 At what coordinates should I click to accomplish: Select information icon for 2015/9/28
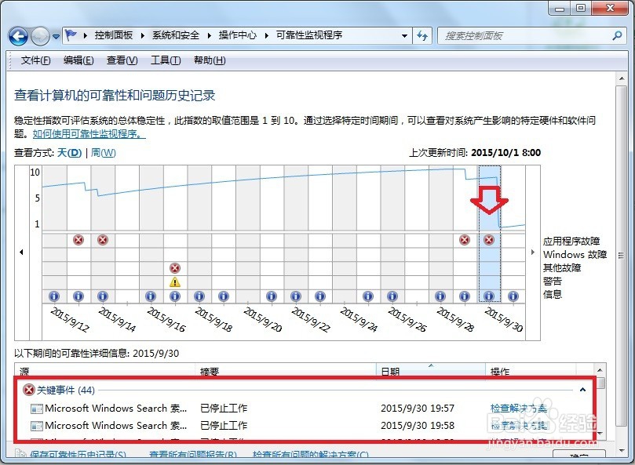click(440, 296)
